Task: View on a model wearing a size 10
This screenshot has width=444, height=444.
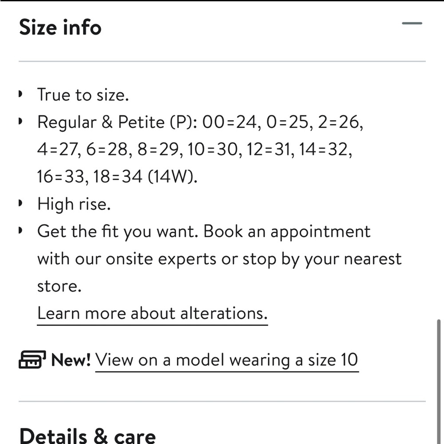Action: (227, 360)
